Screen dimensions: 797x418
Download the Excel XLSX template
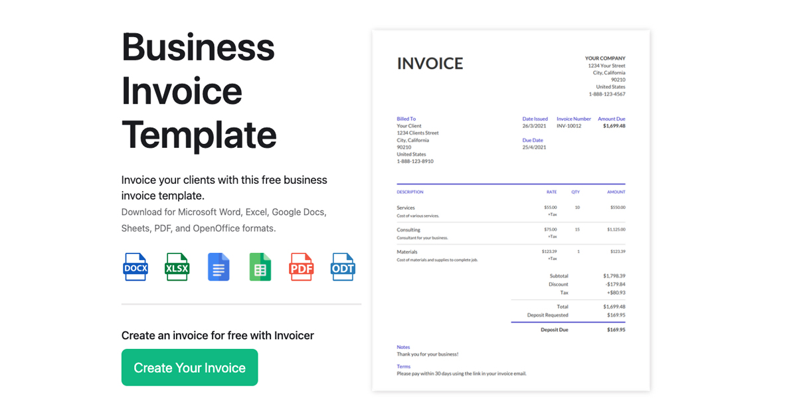coord(177,267)
